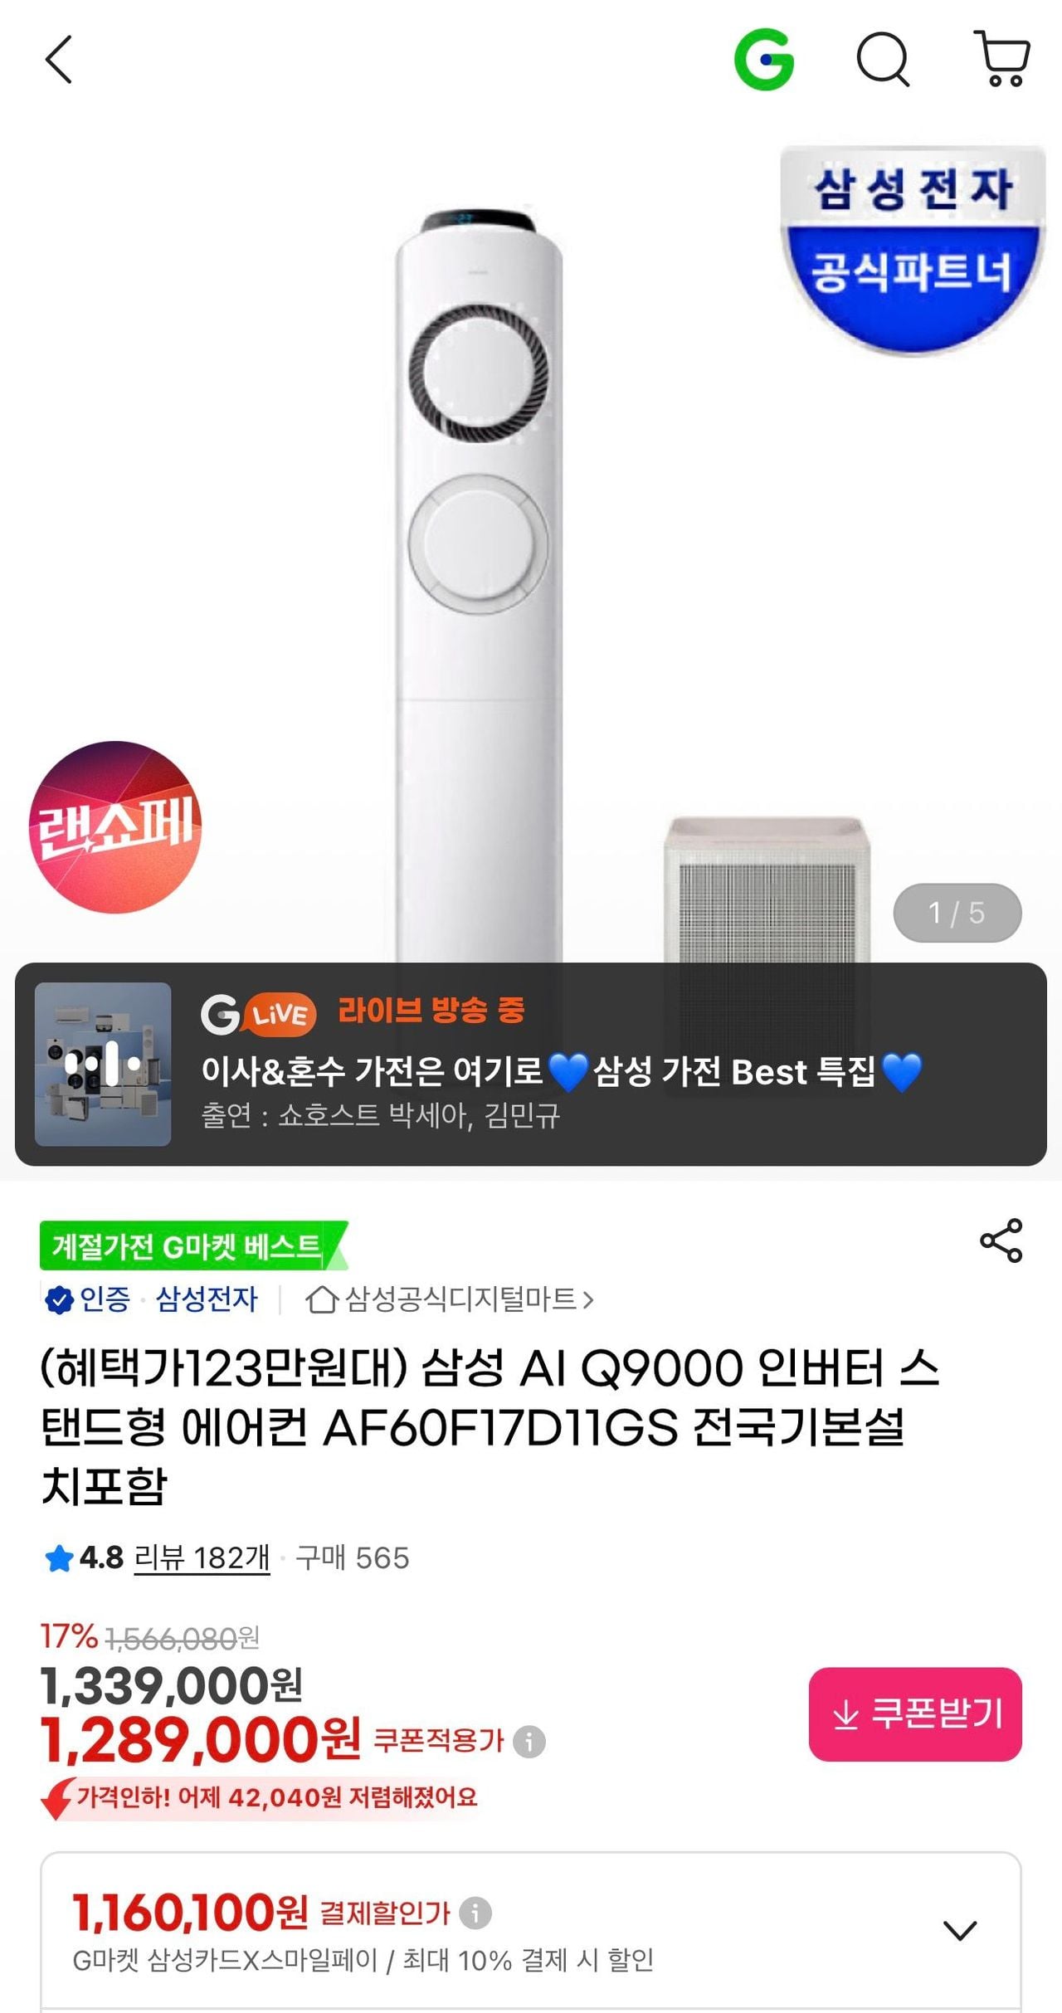1062x2013 pixels.
Task: Tap the 랜쇼페 round badge
Action: 115,827
